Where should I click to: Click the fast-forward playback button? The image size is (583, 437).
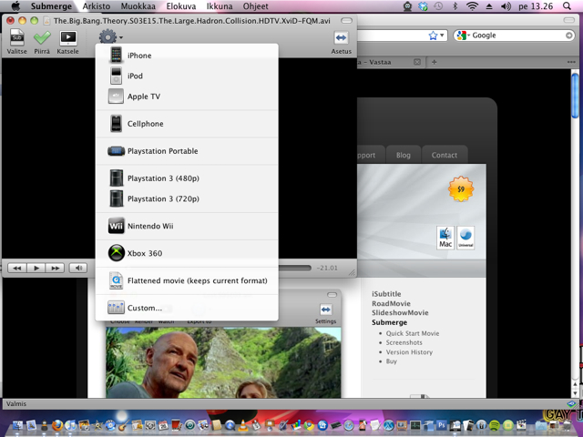click(55, 268)
